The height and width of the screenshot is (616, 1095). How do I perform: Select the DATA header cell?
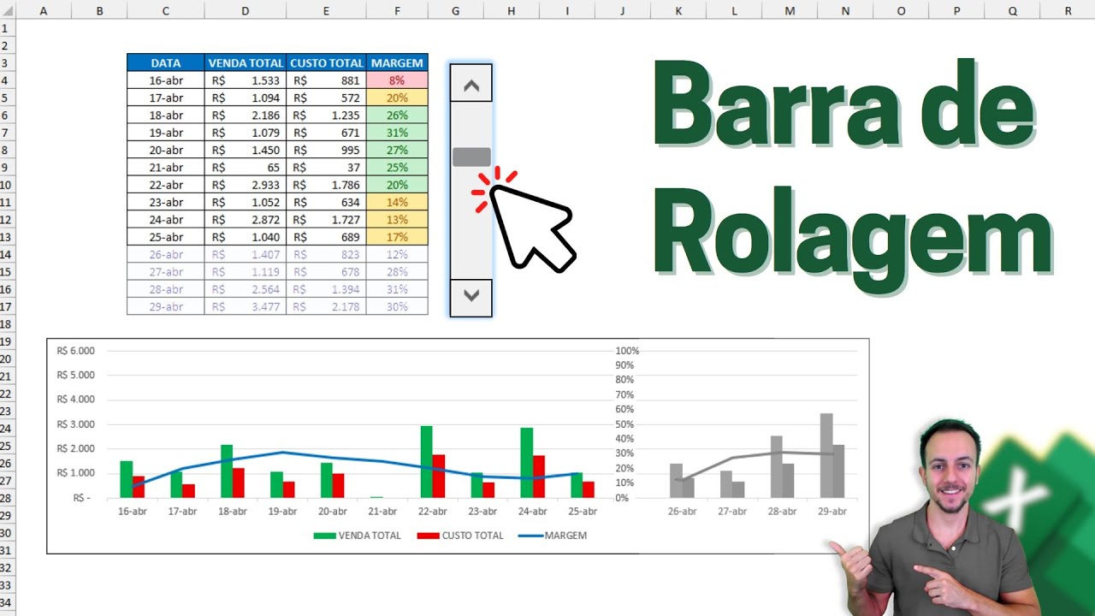166,62
